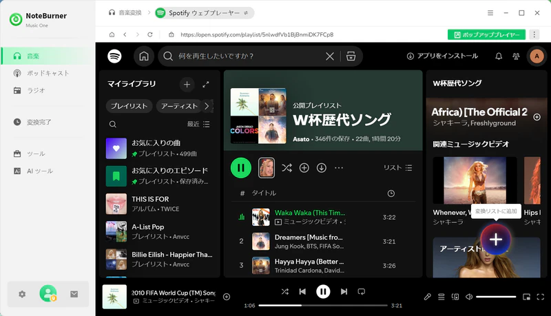551x316 pixels.
Task: Select Music in the NoteBurner sidebar
Action: 48,56
